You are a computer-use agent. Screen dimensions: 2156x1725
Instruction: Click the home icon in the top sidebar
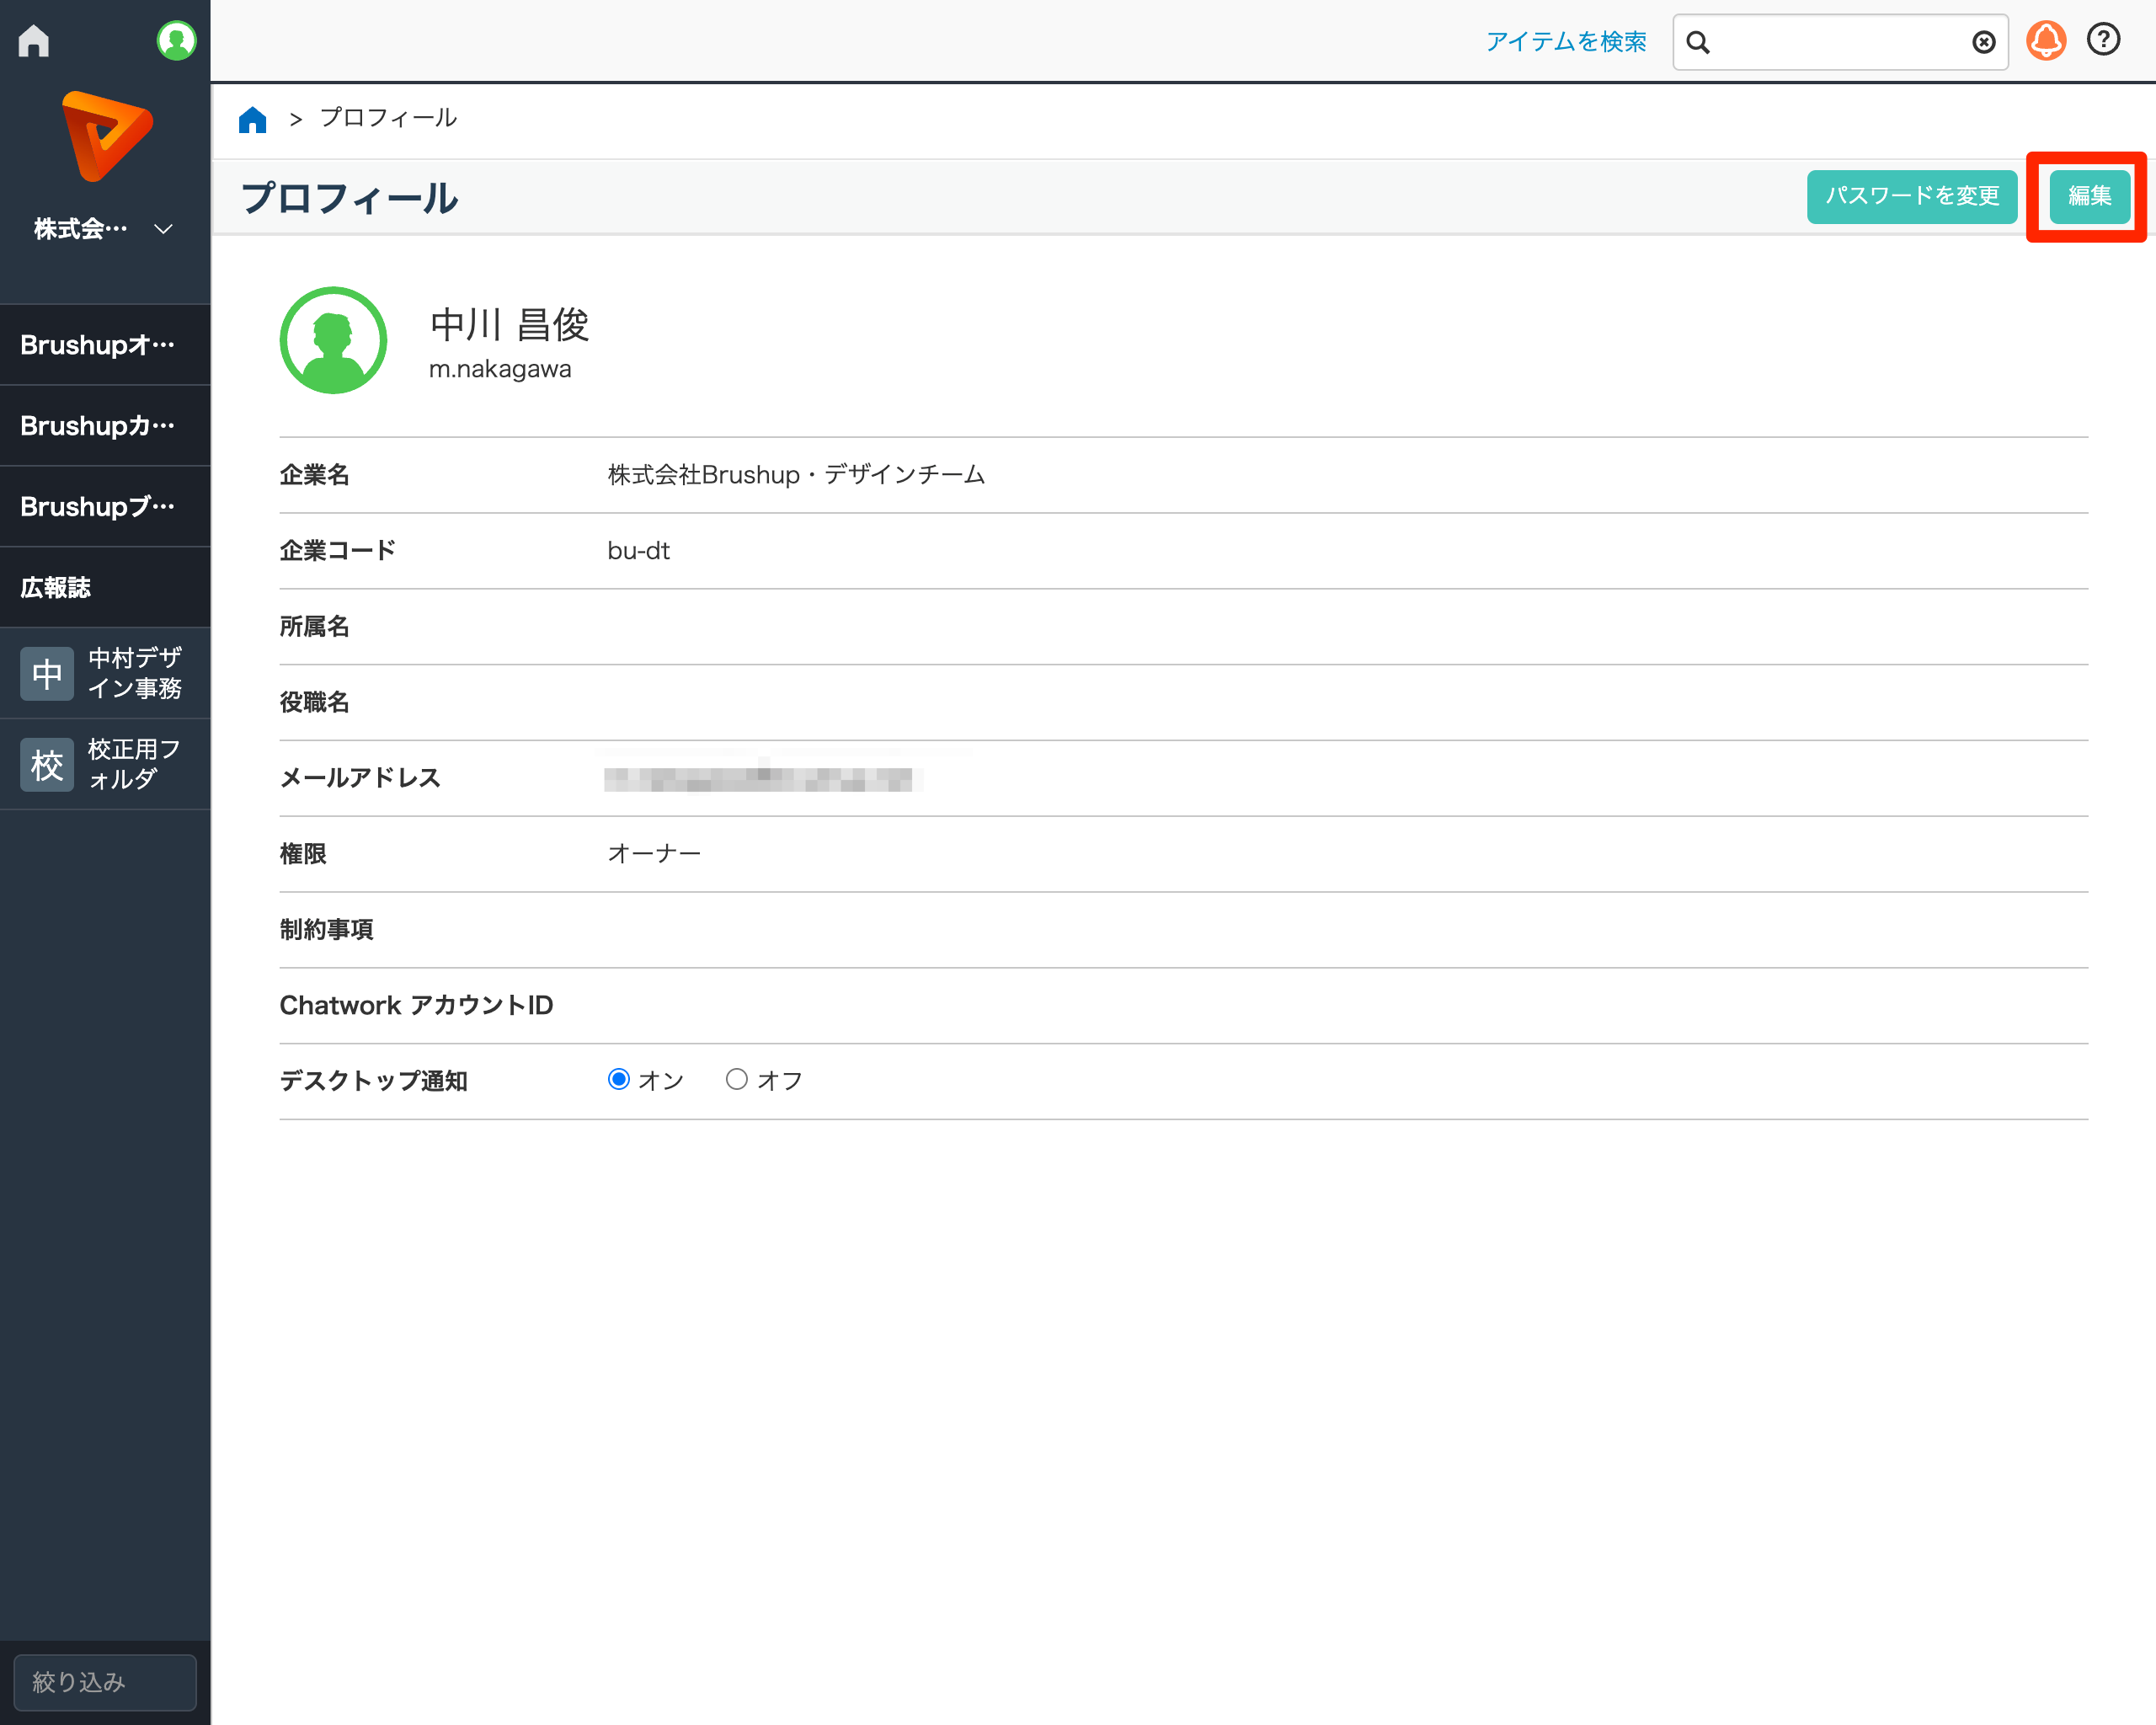[x=33, y=40]
